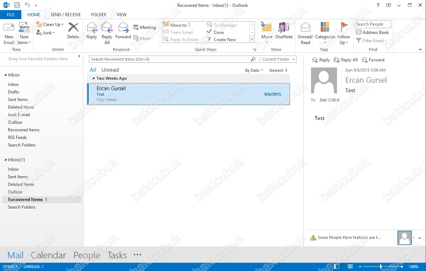The width and height of the screenshot is (426, 271).
Task: Click the zoom in plus button
Action: [x=401, y=267]
